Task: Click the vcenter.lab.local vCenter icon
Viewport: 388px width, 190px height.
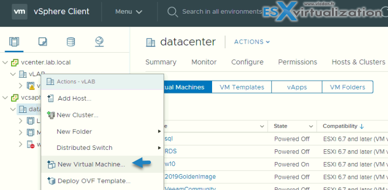Action: [15, 62]
